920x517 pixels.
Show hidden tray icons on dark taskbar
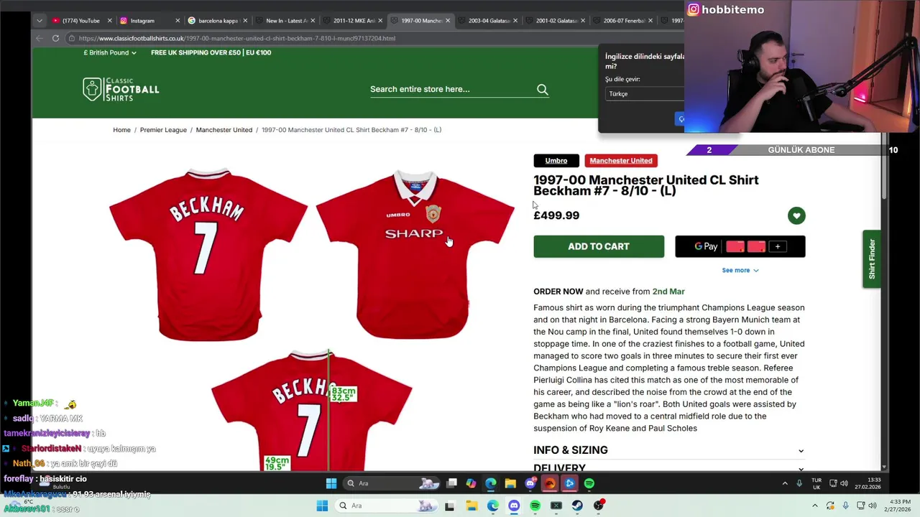(785, 483)
